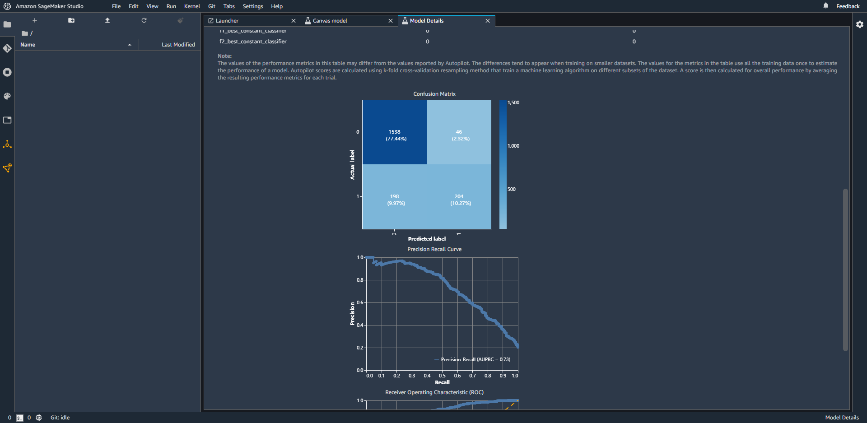Open the Kernel menu
The height and width of the screenshot is (423, 867).
(x=192, y=6)
